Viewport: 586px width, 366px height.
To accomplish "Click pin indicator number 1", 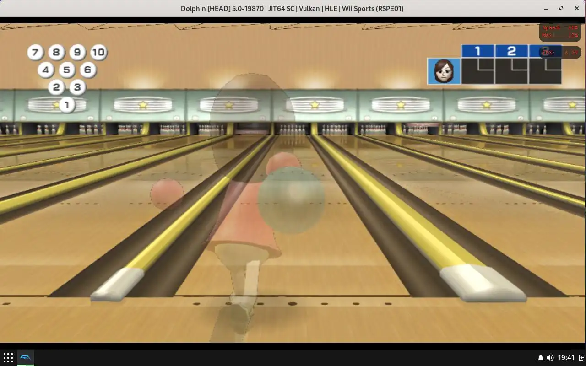I will click(67, 105).
